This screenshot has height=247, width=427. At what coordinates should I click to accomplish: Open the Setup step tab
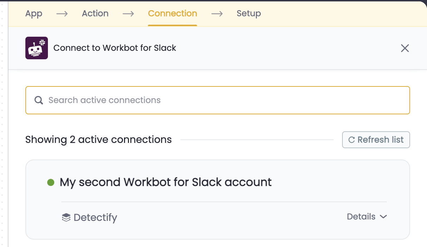[x=249, y=14]
